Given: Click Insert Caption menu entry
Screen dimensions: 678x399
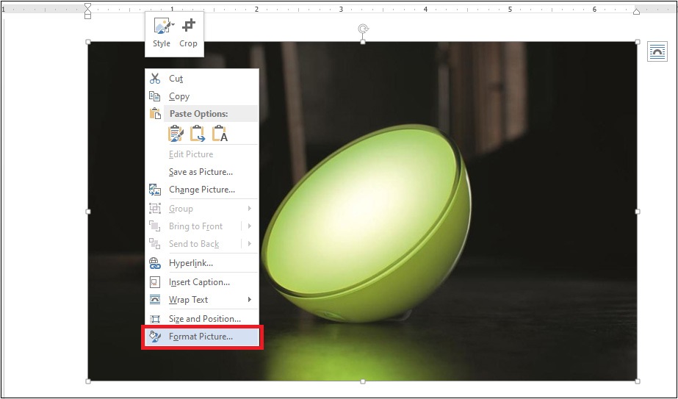Looking at the screenshot, I should (x=199, y=282).
